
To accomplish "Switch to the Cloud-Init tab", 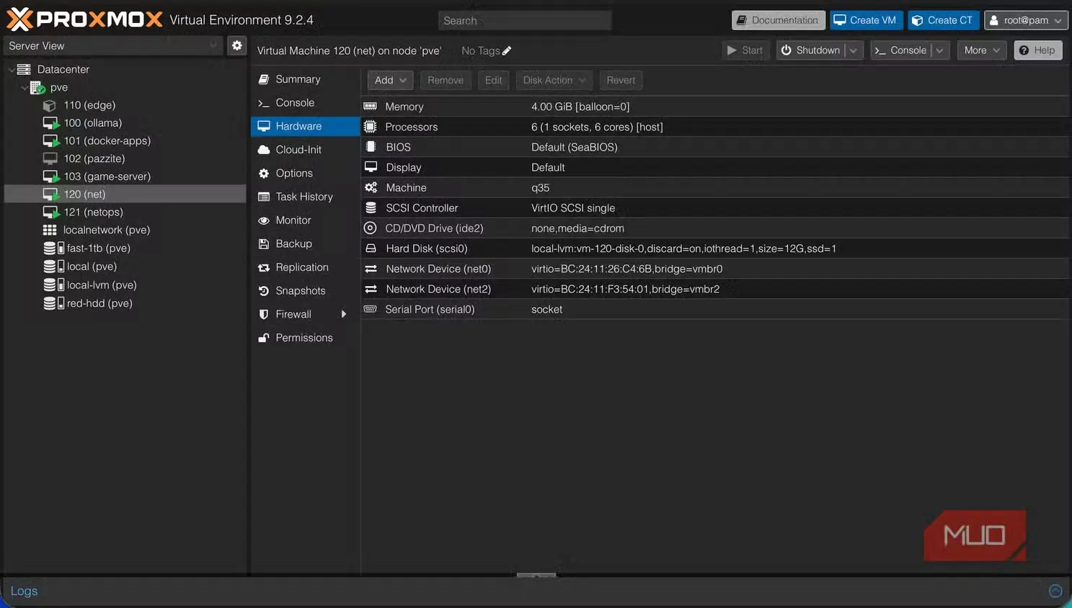I will pyautogui.click(x=306, y=150).
